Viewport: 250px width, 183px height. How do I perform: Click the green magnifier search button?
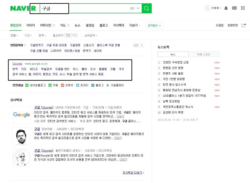point(147,8)
